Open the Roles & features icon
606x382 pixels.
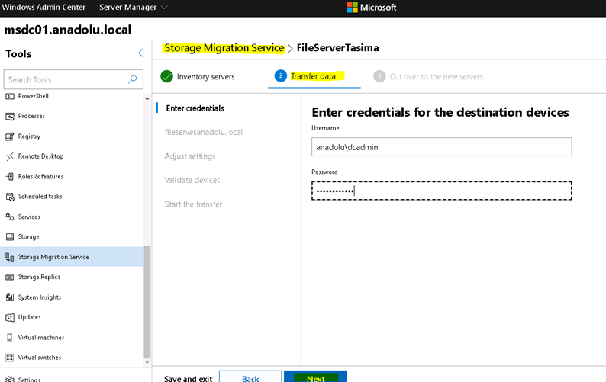10,177
